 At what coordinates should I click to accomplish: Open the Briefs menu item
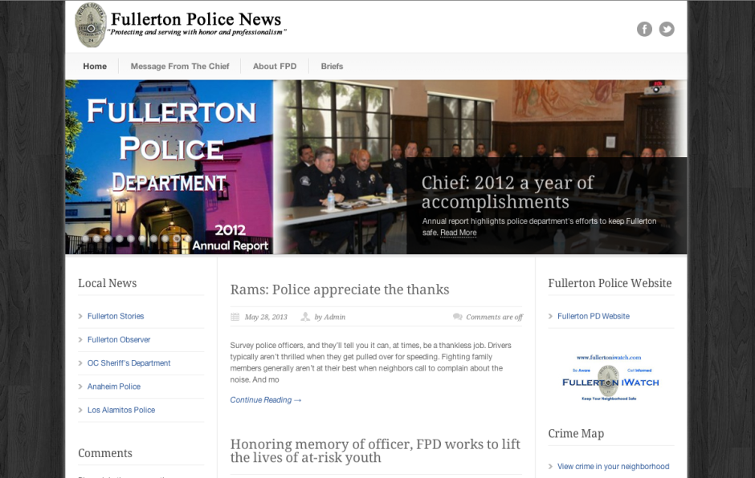tap(332, 67)
